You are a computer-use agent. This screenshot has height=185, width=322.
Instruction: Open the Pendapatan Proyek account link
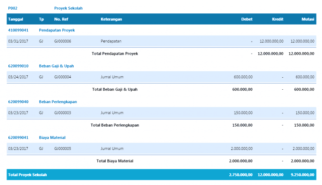pyautogui.click(x=57, y=30)
